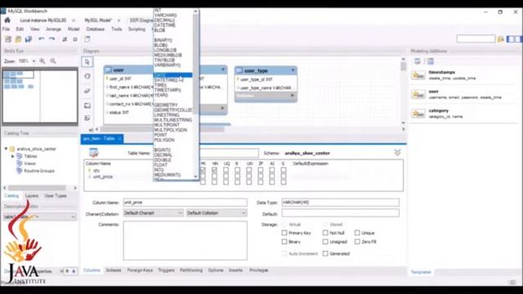Click the timestamps template icon
The height and width of the screenshot is (294, 523).
(418, 75)
